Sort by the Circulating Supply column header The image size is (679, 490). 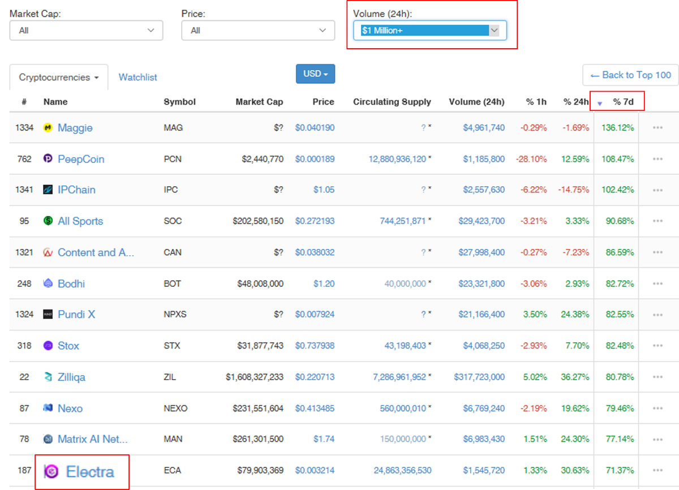(x=392, y=102)
